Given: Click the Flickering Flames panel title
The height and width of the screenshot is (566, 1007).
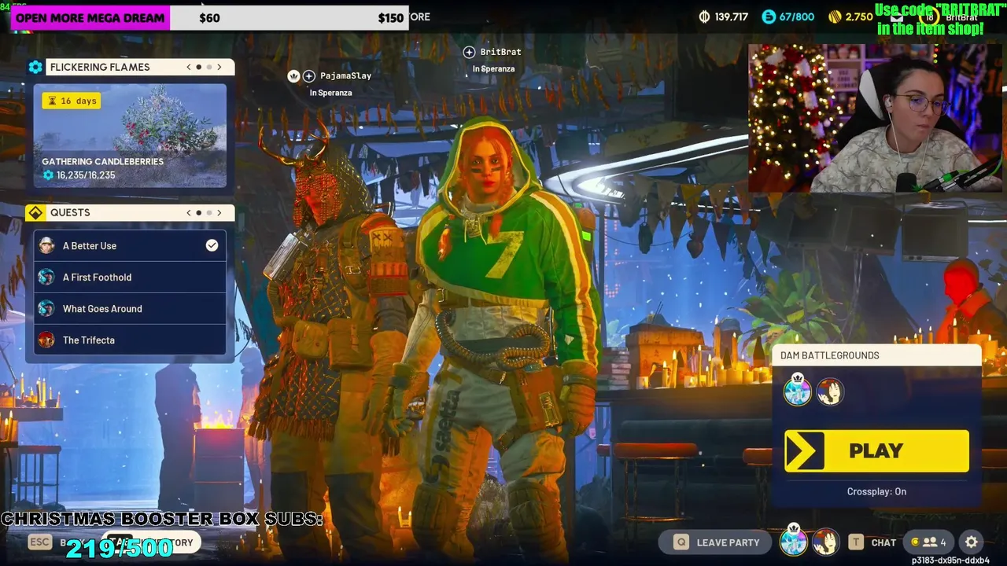Looking at the screenshot, I should tap(100, 67).
